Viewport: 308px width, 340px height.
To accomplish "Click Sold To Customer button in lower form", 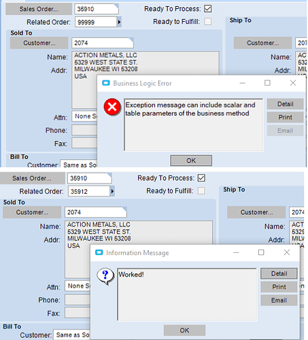I will coord(32,212).
